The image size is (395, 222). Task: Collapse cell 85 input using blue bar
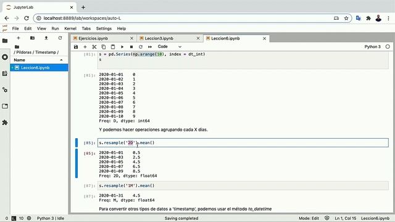pos(77,142)
